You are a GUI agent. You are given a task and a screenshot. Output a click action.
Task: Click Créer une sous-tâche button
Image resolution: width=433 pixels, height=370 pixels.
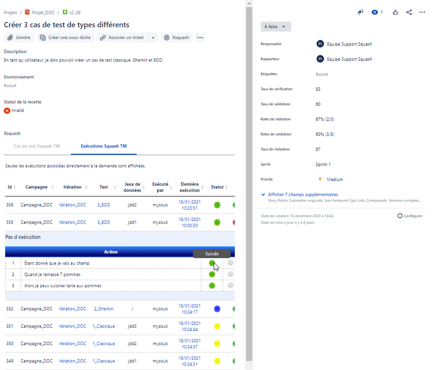65,38
